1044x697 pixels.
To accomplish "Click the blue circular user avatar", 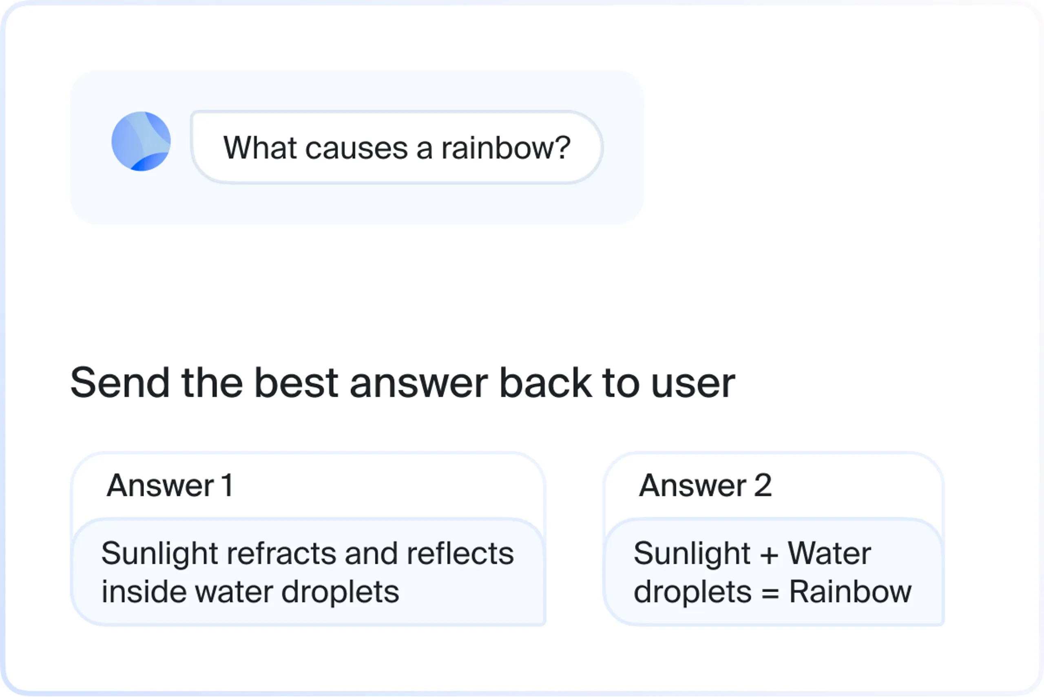I will [x=141, y=142].
